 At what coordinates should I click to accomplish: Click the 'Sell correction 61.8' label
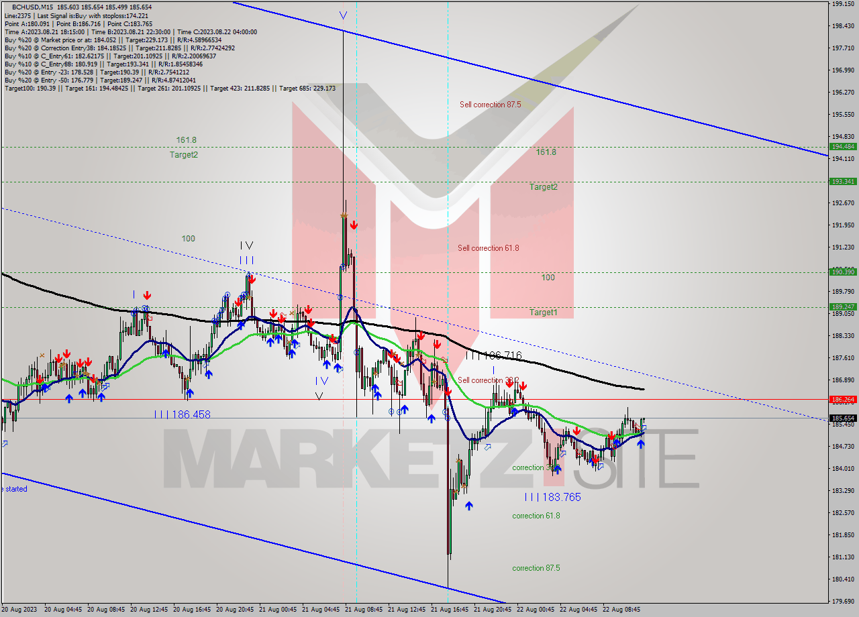point(489,248)
